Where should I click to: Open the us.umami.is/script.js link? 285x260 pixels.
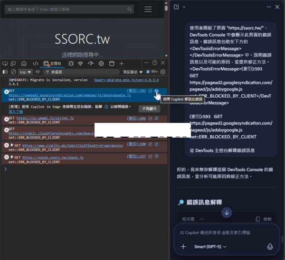point(45,118)
